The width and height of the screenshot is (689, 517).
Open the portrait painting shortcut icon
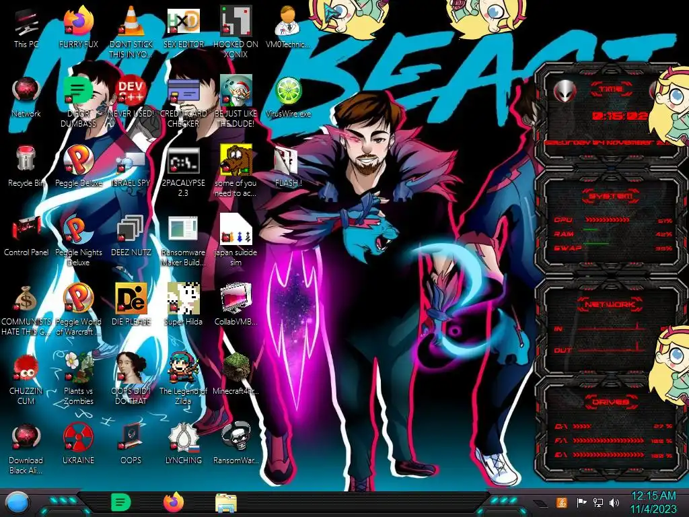point(131,368)
